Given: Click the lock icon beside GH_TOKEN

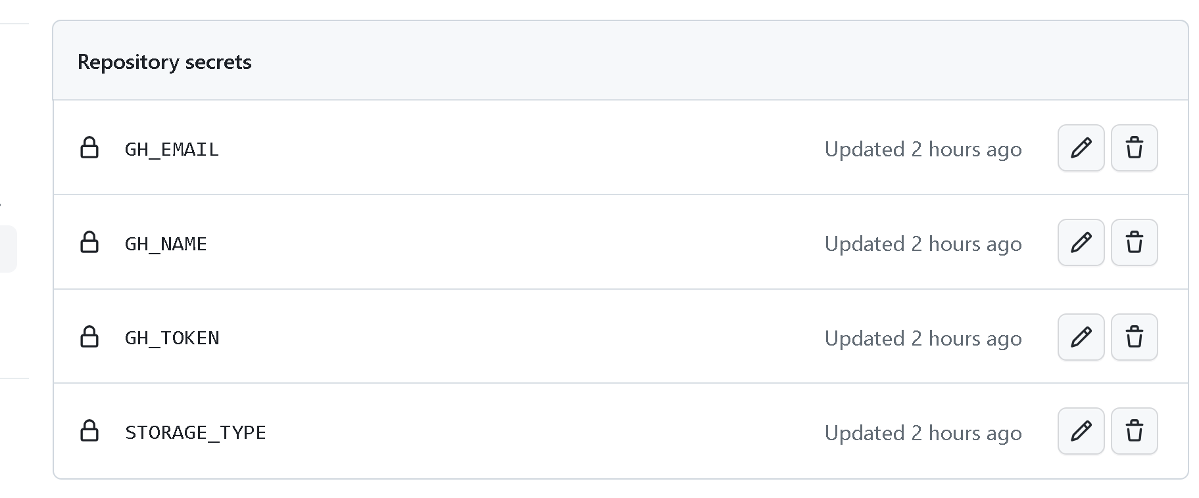Looking at the screenshot, I should tap(89, 337).
